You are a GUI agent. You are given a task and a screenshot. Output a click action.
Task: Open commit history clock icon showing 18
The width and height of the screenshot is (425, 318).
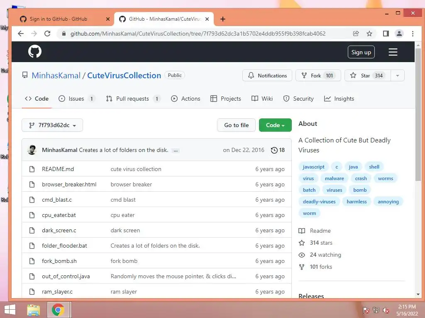278,150
